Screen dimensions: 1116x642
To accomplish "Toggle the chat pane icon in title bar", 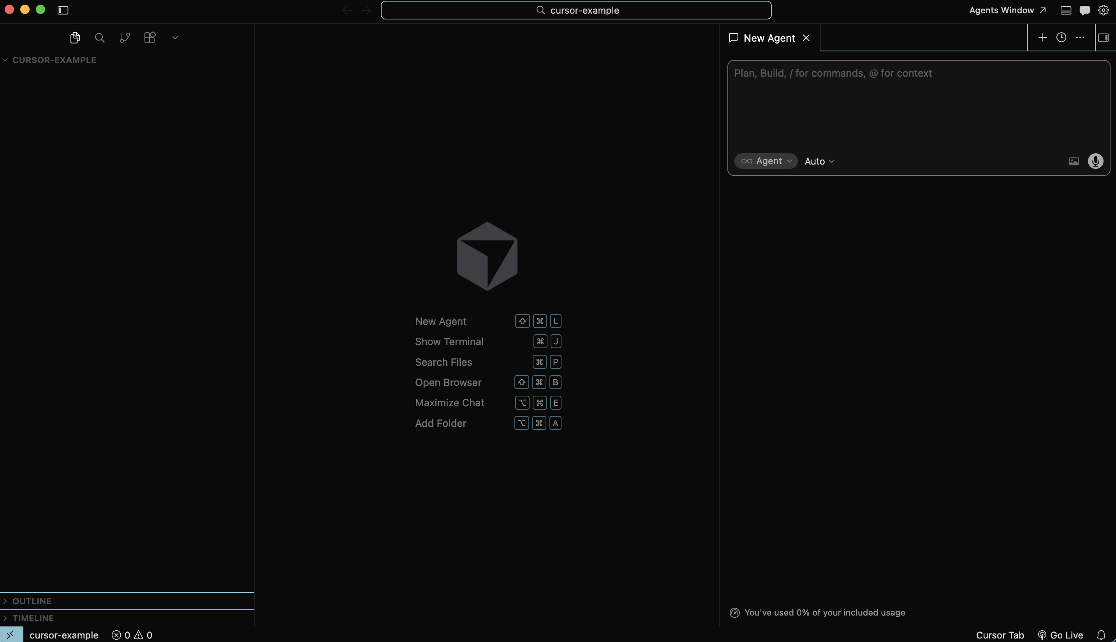I will (x=1085, y=10).
